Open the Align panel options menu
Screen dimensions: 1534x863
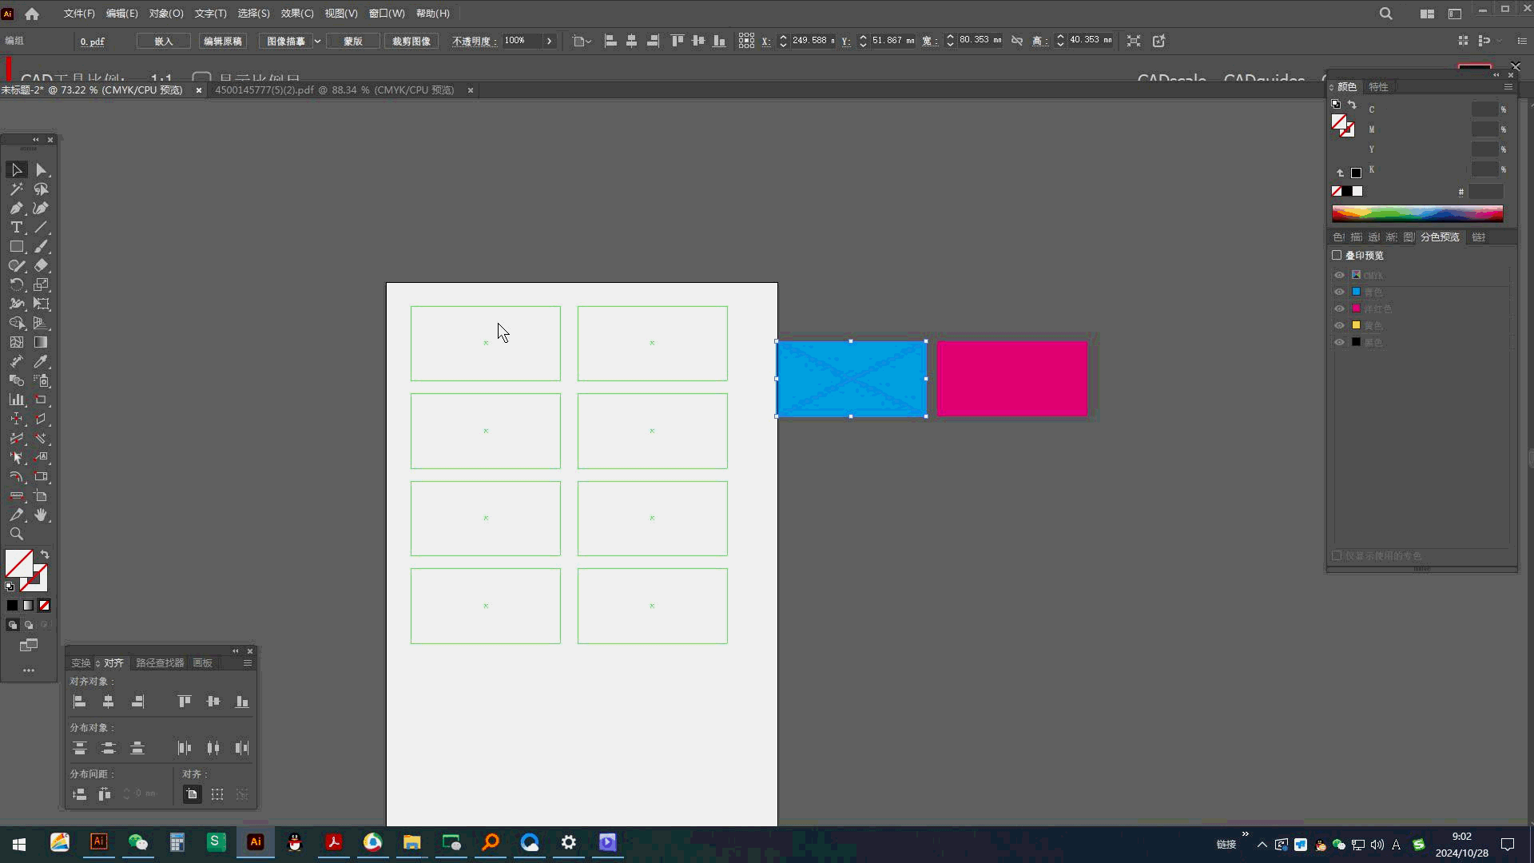(x=248, y=663)
